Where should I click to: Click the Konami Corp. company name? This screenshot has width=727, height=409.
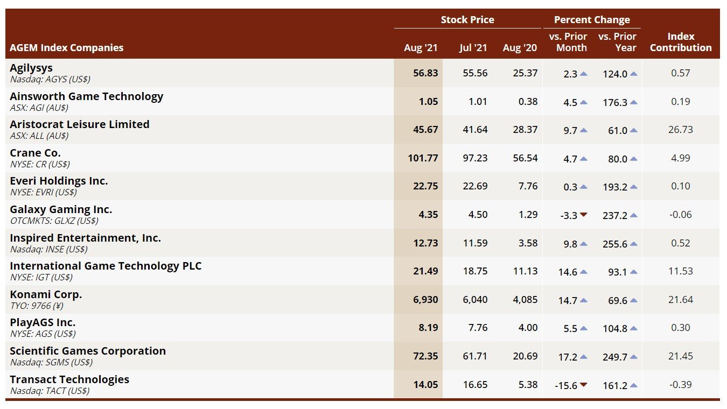point(46,294)
